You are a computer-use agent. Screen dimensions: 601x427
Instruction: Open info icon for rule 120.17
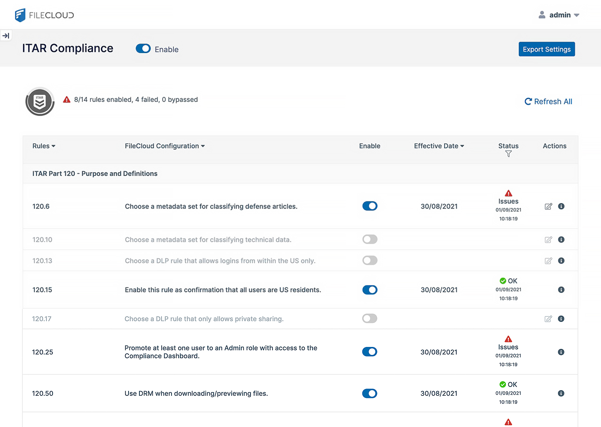click(x=561, y=319)
